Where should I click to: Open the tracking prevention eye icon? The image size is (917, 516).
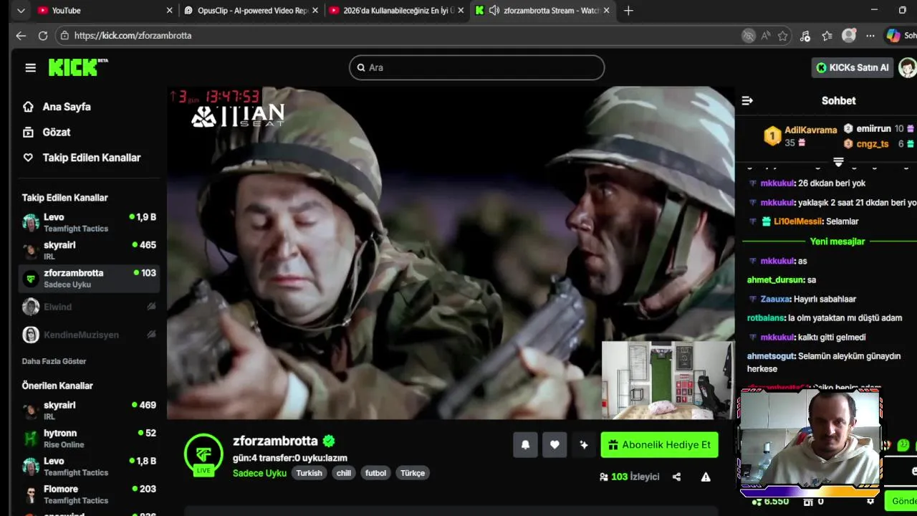pyautogui.click(x=749, y=35)
